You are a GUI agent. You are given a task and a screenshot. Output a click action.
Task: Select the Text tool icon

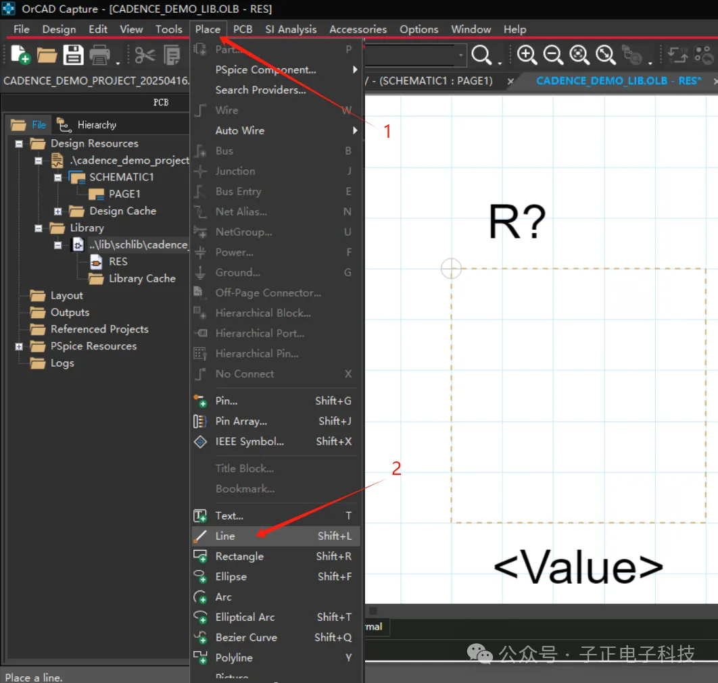click(200, 516)
